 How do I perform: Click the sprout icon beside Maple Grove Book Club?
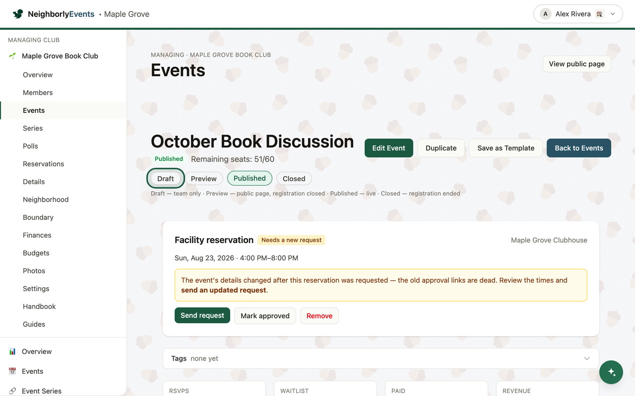coord(12,56)
